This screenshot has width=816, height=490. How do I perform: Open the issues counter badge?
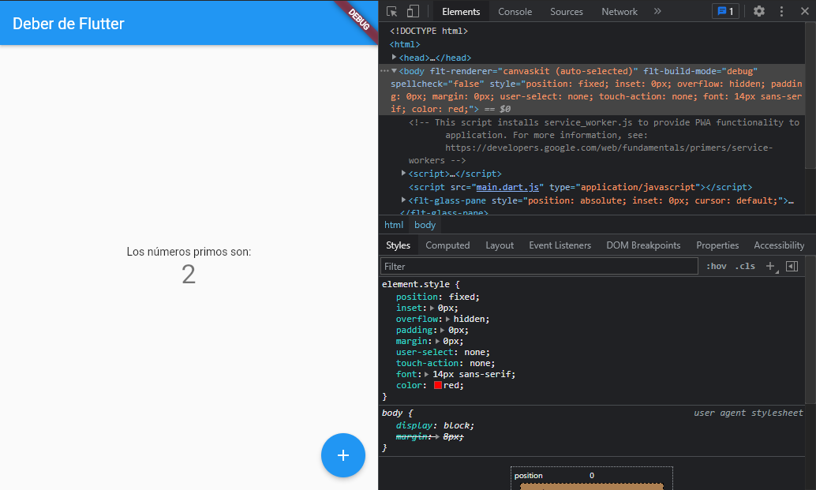pyautogui.click(x=724, y=11)
